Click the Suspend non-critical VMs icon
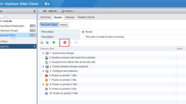186x104 pixels. (46, 62)
